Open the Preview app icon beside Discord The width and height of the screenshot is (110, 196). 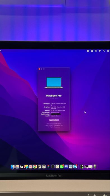pyautogui.click(x=71, y=167)
